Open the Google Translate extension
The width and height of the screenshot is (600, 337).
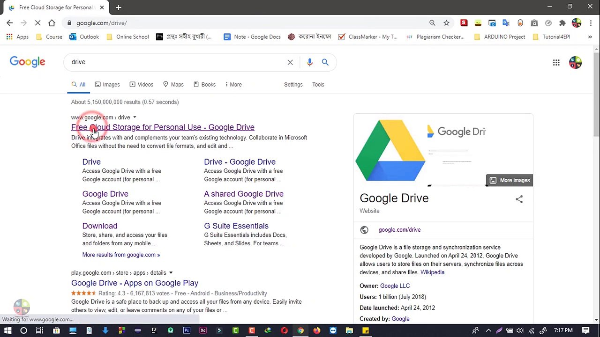pyautogui.click(x=506, y=23)
